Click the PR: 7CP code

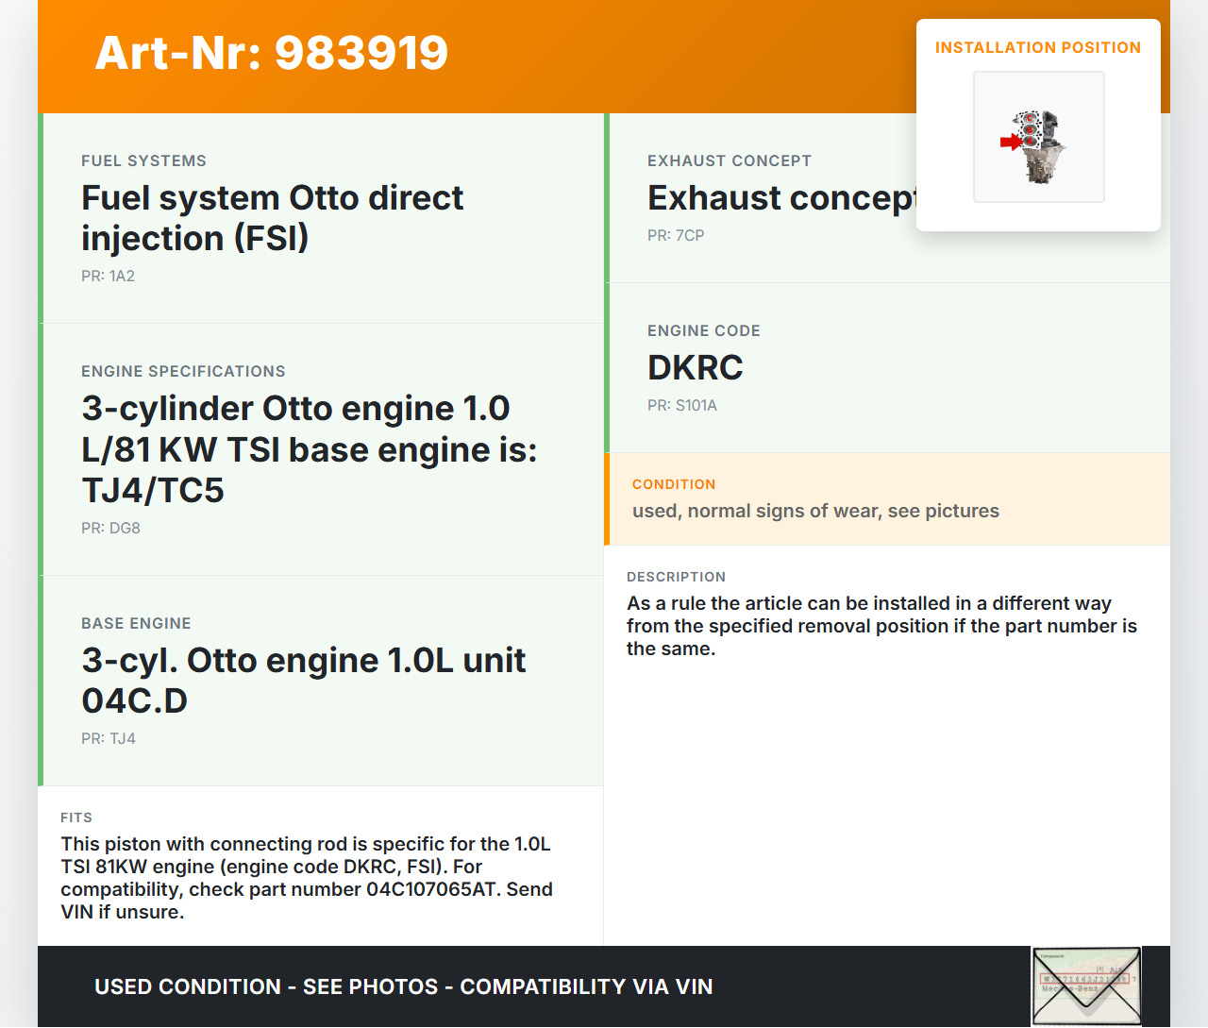coord(676,235)
